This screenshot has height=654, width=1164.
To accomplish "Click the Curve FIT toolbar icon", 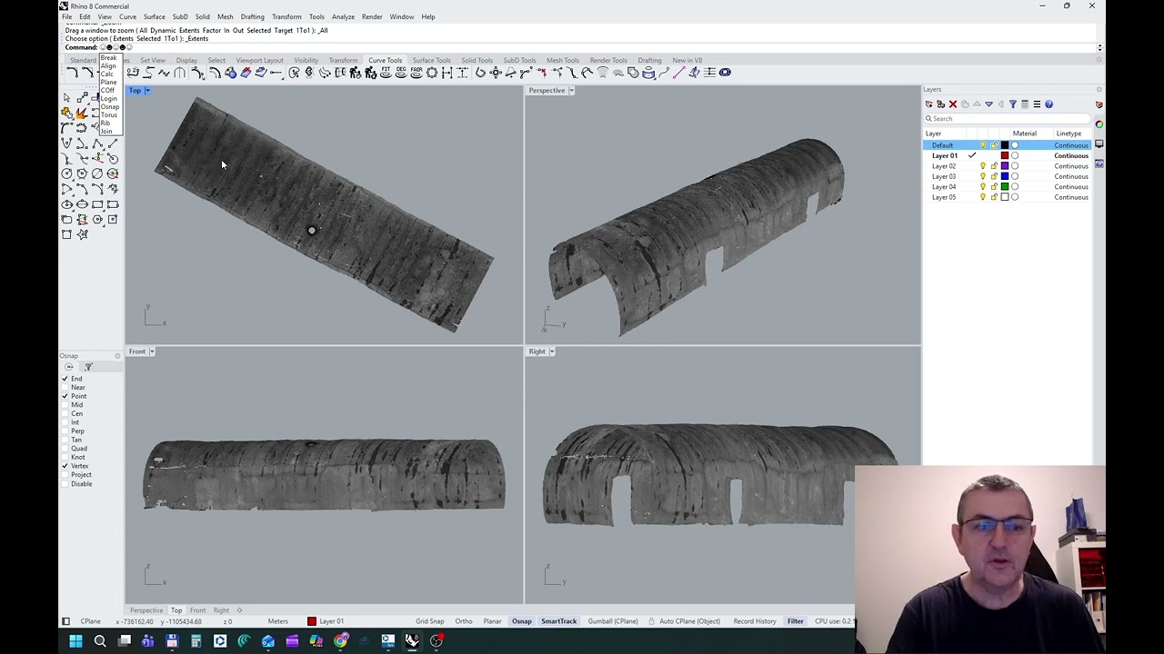I will (x=386, y=72).
